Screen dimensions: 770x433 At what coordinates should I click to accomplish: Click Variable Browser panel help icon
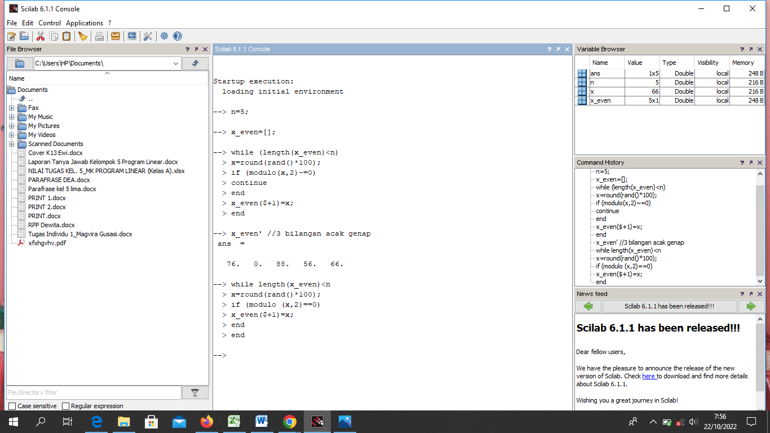(742, 49)
